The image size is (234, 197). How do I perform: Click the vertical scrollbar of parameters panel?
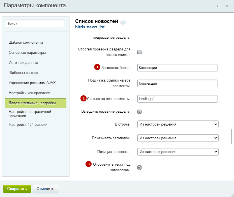click(231, 136)
